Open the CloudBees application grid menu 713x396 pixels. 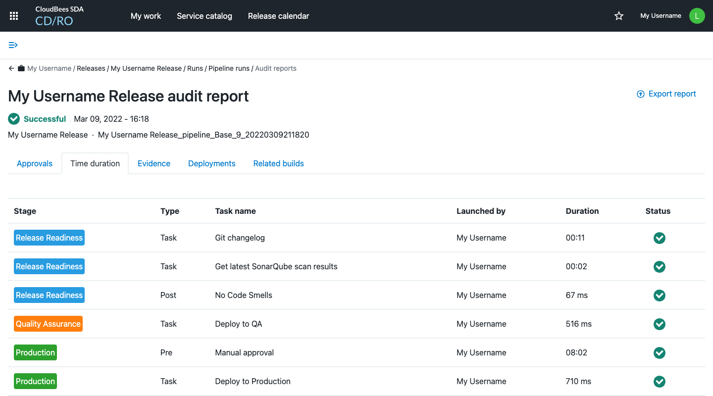coord(13,15)
